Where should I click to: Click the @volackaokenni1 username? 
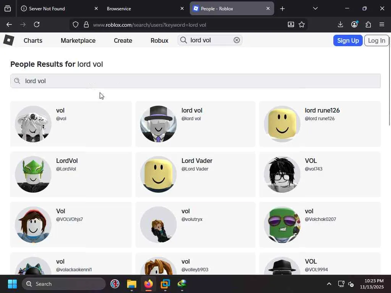tap(74, 270)
